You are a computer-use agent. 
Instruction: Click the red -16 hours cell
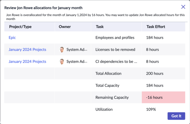[x=164, y=97]
